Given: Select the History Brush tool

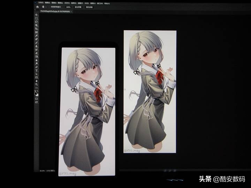Looking at the screenshot, I should click(36, 50).
